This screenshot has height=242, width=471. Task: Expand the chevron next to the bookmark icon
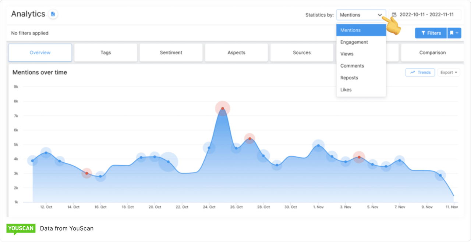(x=457, y=33)
